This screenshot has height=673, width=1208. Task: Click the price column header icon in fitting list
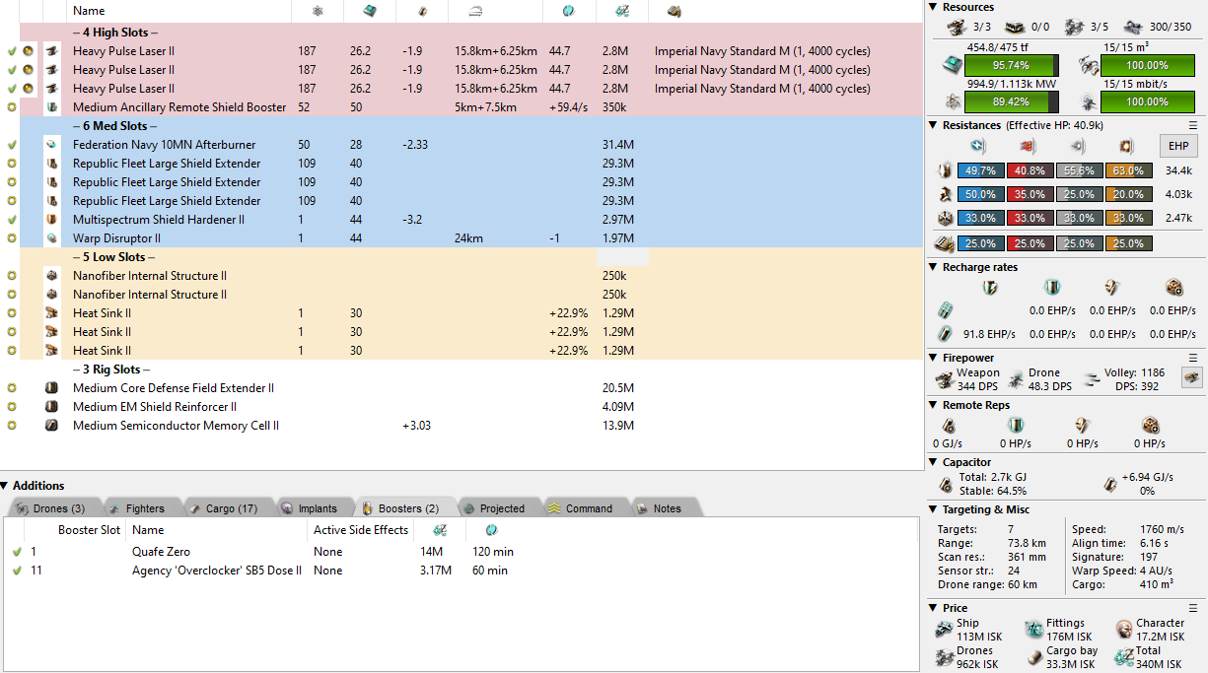click(621, 11)
